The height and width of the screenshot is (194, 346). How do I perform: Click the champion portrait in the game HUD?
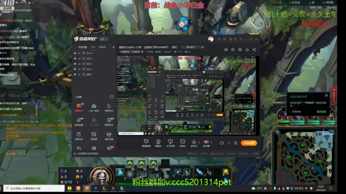coord(102,176)
